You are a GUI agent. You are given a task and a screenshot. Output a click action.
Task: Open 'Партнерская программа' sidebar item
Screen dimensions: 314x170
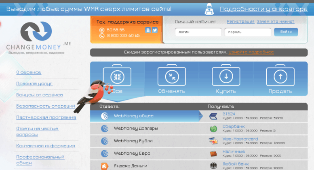[46, 117]
